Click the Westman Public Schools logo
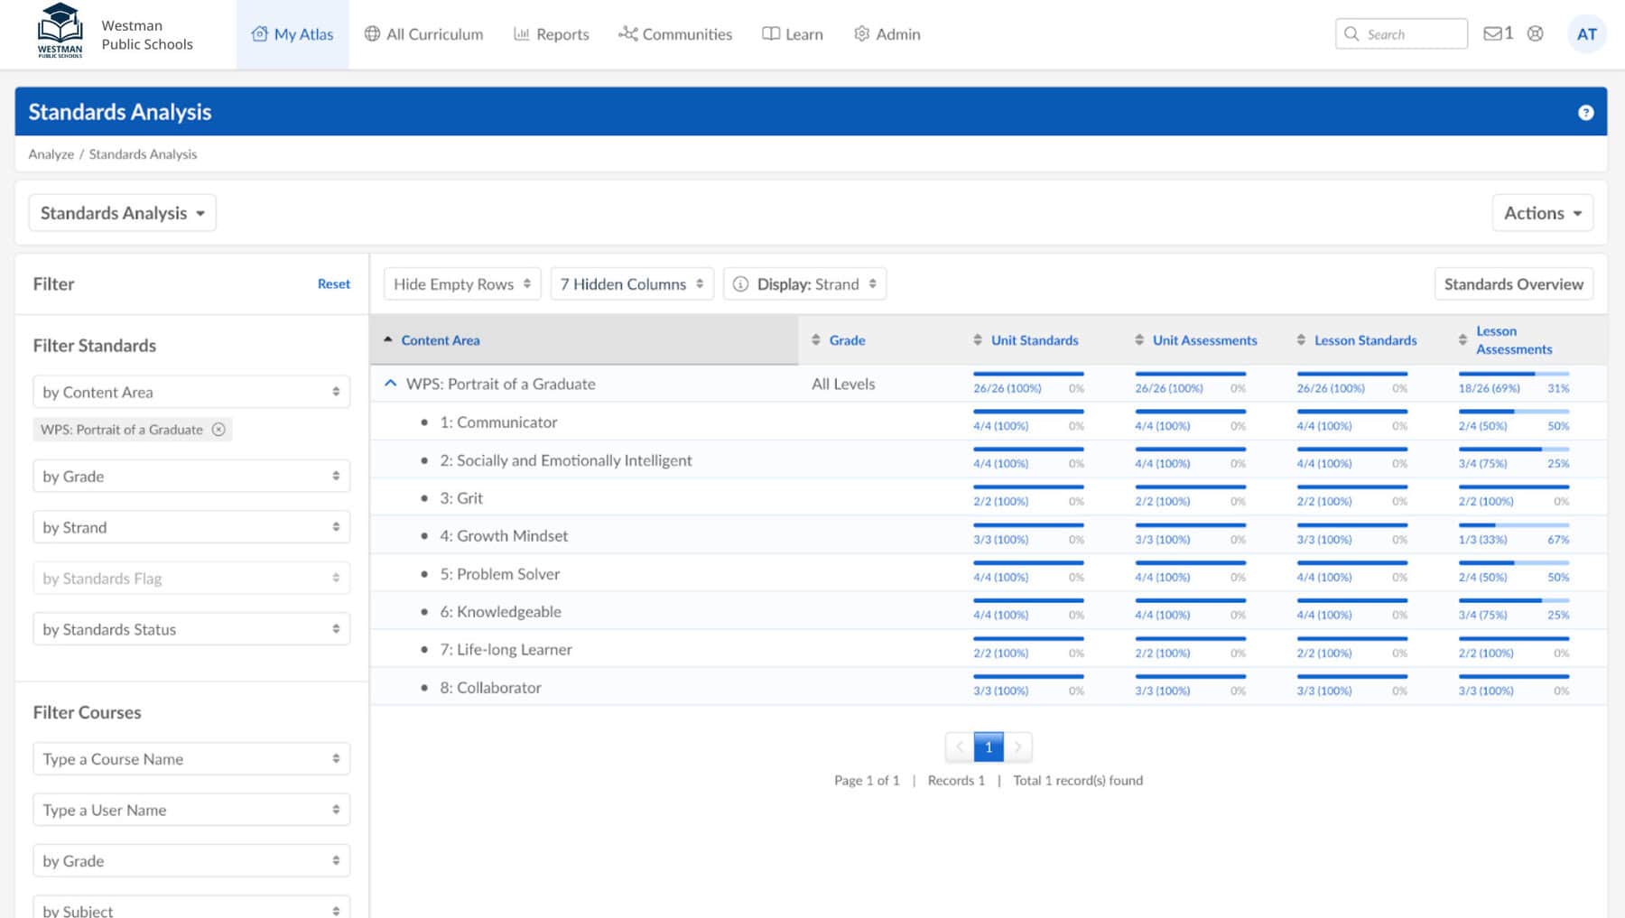Screen dimensions: 1625x918 [60, 32]
